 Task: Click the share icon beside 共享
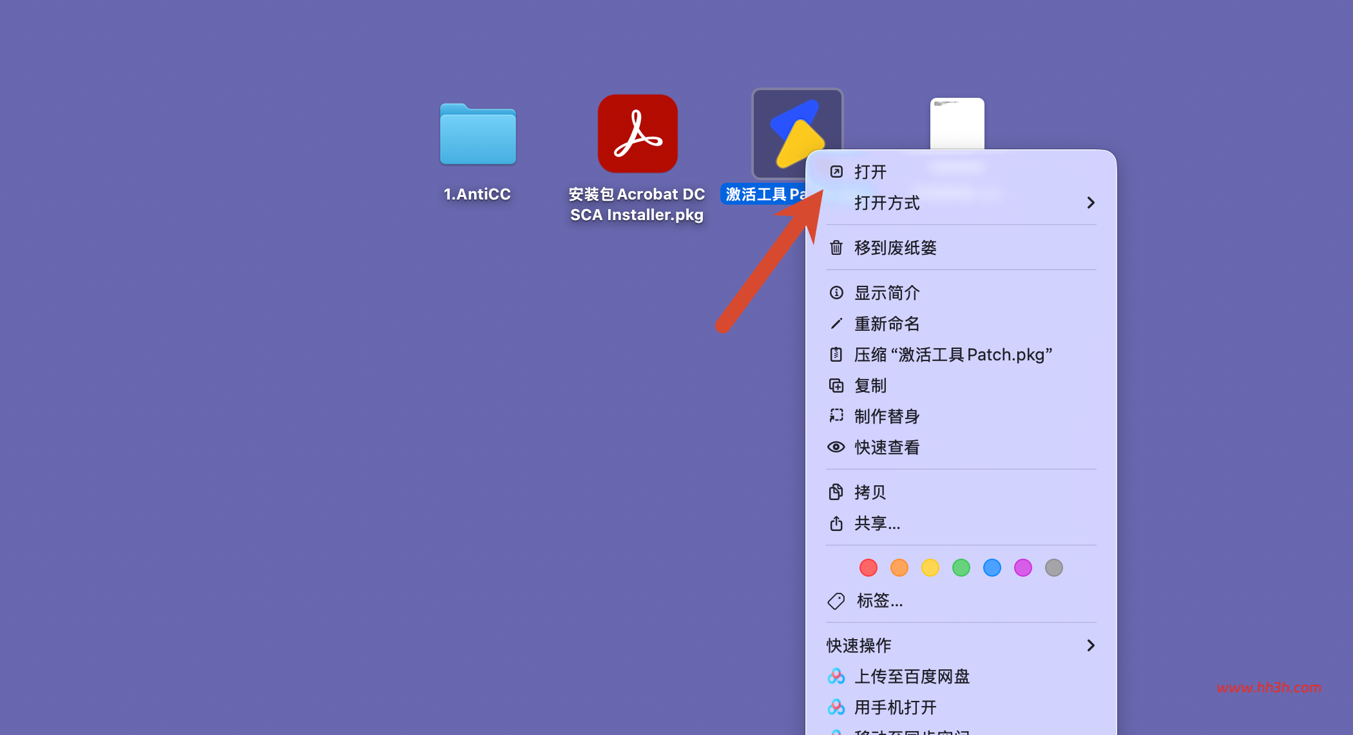[836, 523]
